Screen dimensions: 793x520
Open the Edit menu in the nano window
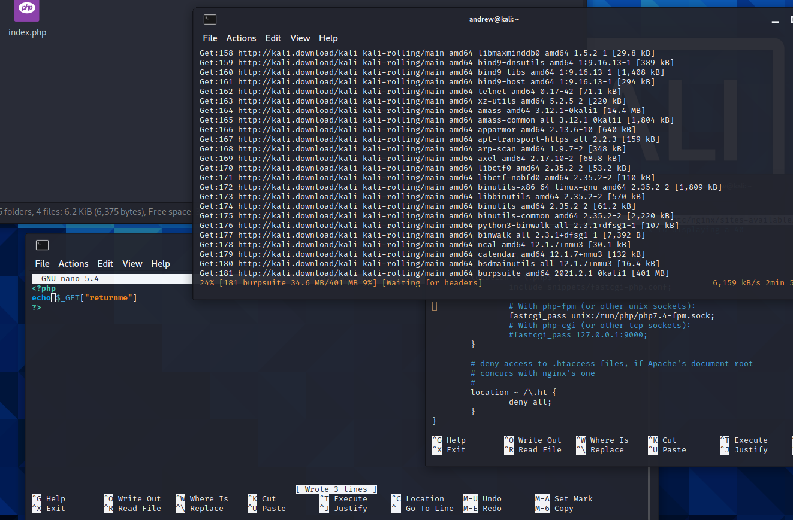click(105, 263)
